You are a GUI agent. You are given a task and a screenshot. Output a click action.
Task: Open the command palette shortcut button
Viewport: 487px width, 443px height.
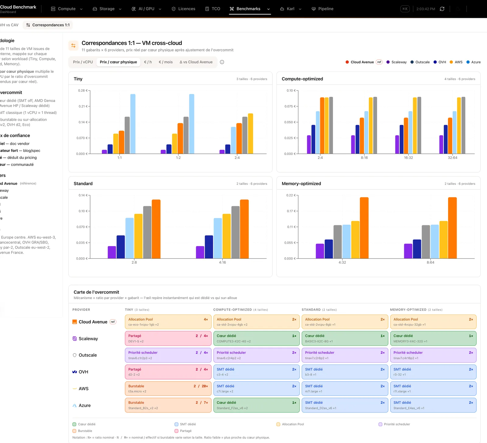[405, 9]
